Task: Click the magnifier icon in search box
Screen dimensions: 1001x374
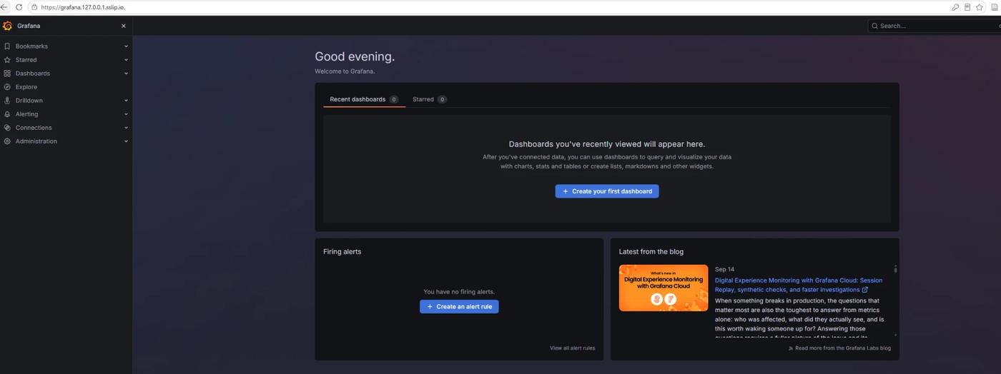Action: point(874,26)
